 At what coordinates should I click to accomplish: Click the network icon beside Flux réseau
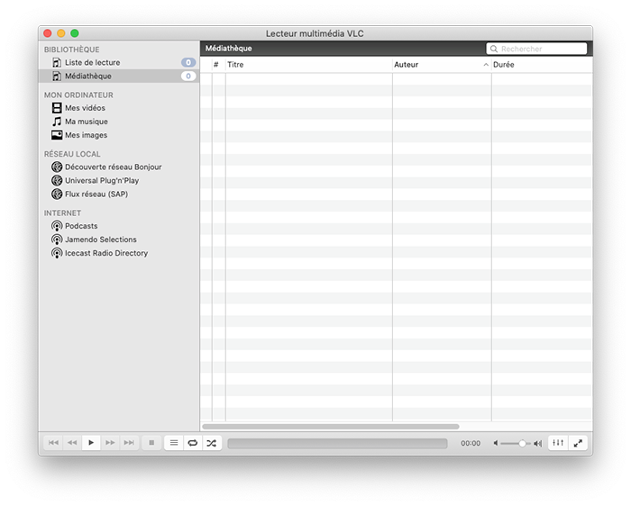[x=57, y=194]
